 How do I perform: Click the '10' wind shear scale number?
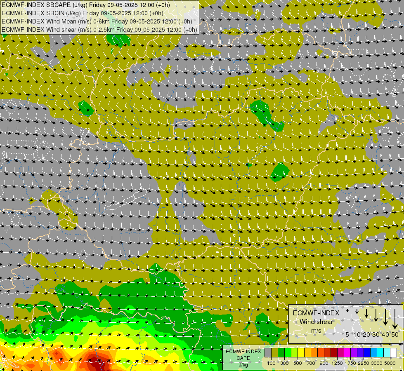click(x=357, y=334)
